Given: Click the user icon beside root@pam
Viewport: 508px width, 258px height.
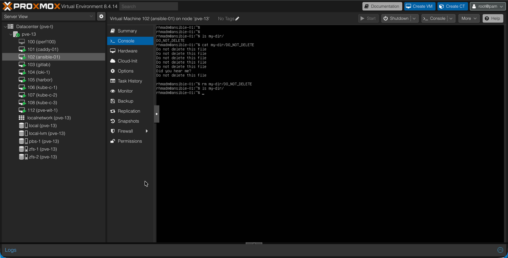Looking at the screenshot, I should click(474, 6).
